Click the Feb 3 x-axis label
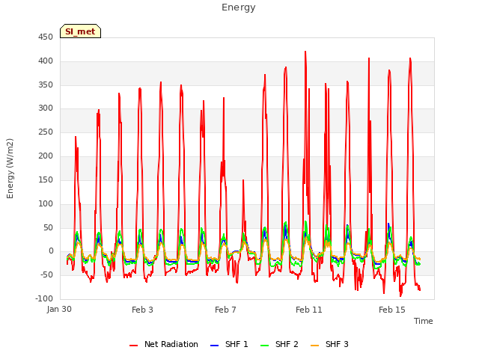Image resolution: width=479 pixels, height=359 pixels. click(x=142, y=310)
